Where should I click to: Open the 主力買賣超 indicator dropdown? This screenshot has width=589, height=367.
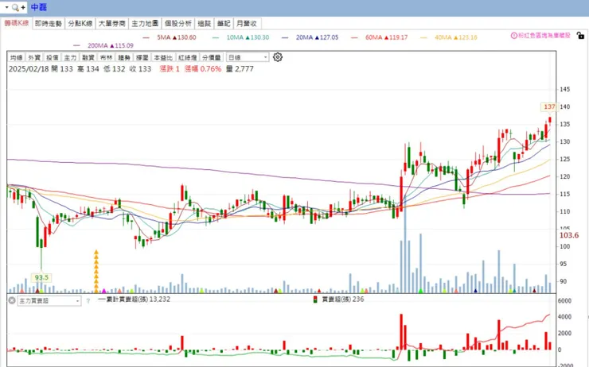pos(49,300)
